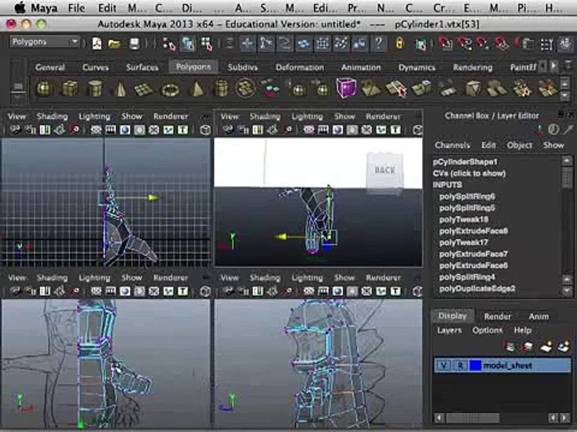577x432 pixels.
Task: Open the Maya application menu
Action: (x=43, y=8)
